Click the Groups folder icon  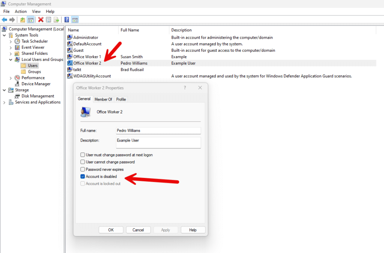click(24, 72)
